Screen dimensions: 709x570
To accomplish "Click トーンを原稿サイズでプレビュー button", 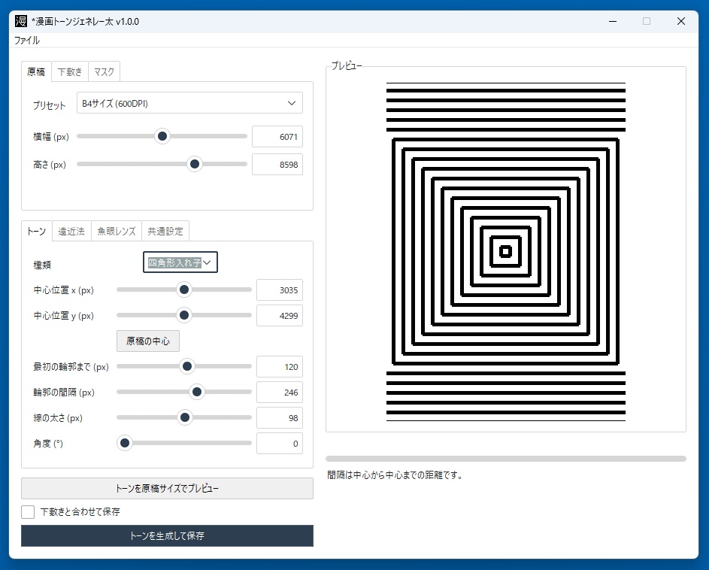I will click(168, 489).
